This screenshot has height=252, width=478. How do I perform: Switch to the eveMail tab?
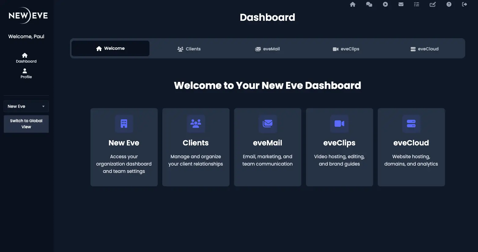click(267, 49)
